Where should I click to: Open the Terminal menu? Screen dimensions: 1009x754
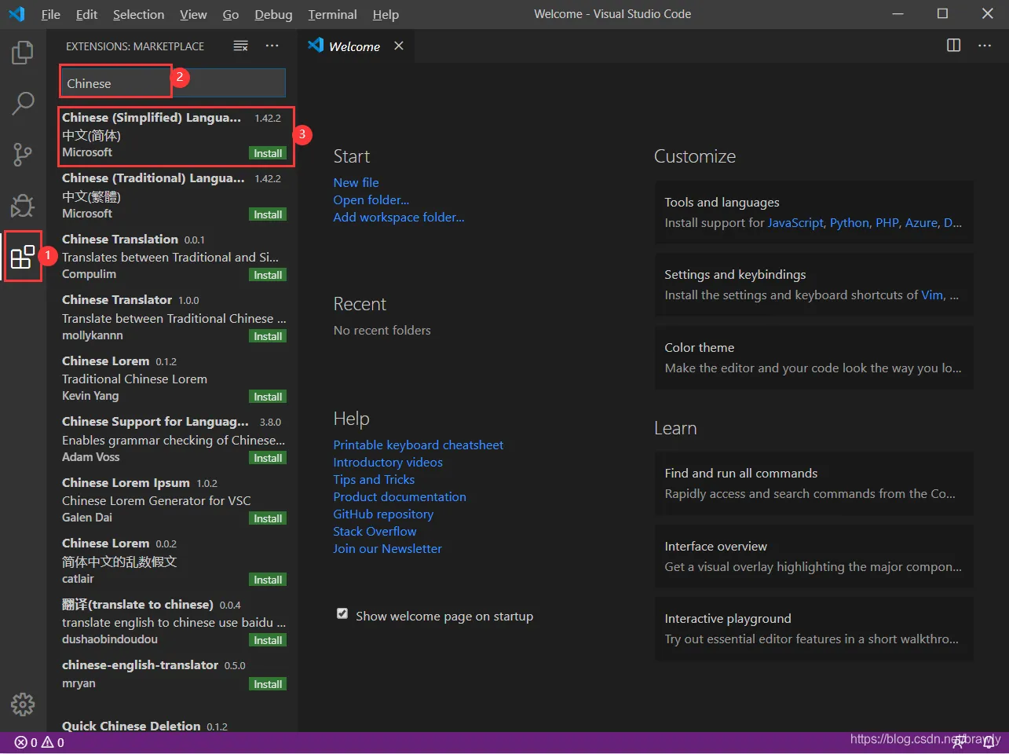(332, 14)
